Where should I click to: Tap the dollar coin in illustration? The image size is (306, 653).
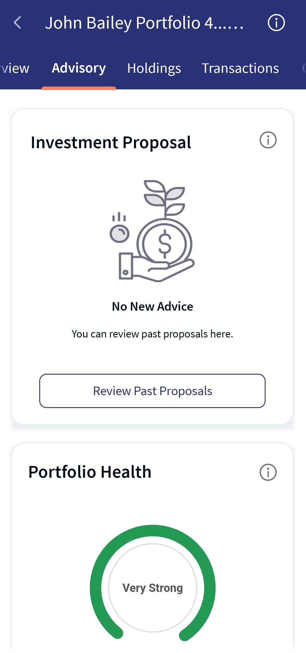point(165,244)
